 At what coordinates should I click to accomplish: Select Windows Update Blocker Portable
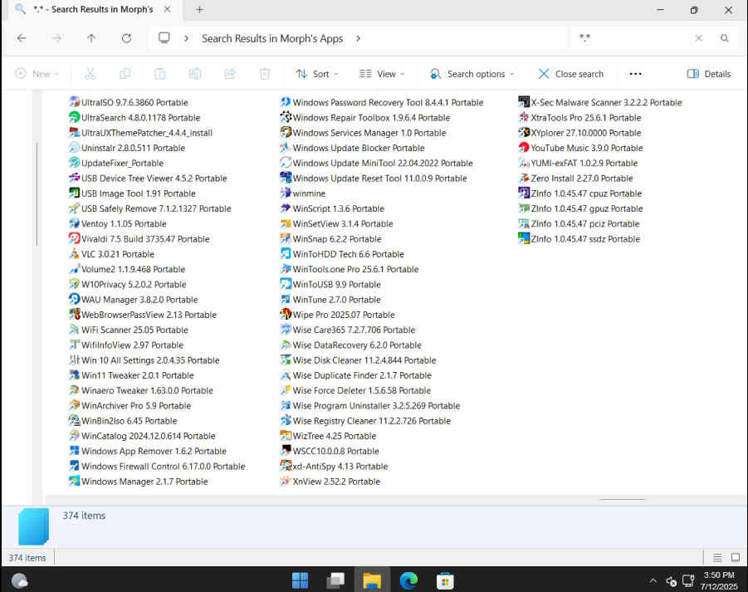pos(352,148)
